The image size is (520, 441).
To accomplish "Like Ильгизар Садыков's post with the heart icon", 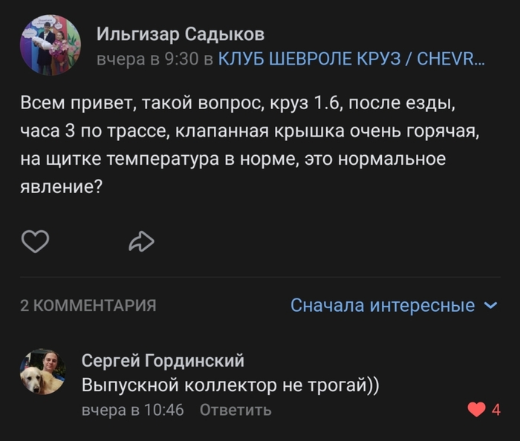I will click(x=34, y=241).
